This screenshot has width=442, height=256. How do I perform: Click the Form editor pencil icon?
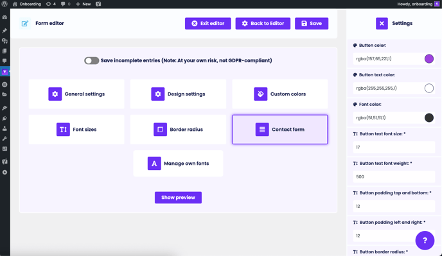coord(25,23)
